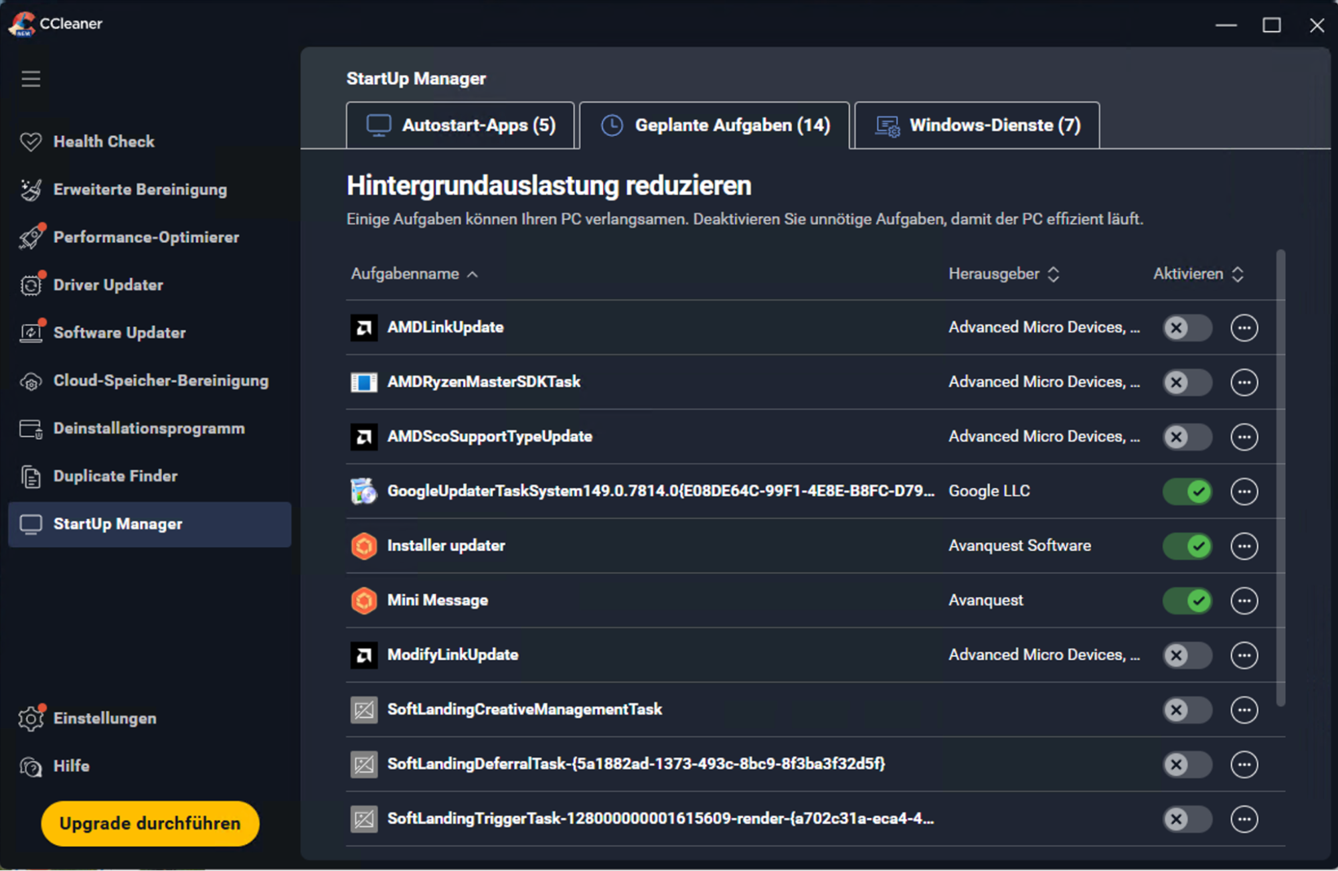The width and height of the screenshot is (1338, 871).
Task: Sort by Aktivieren column
Action: pos(1198,274)
